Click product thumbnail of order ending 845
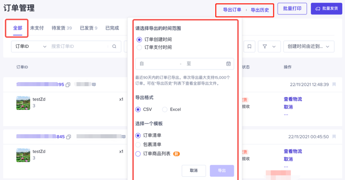This screenshot has height=180, width=345. click(23, 155)
